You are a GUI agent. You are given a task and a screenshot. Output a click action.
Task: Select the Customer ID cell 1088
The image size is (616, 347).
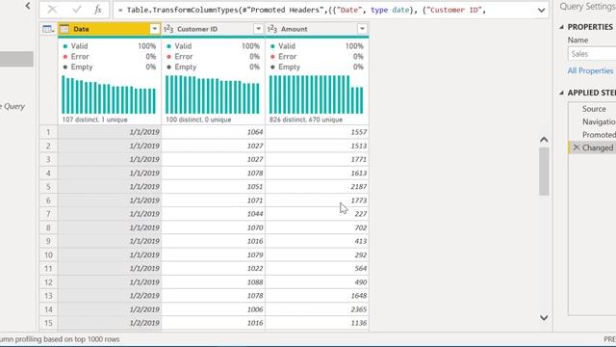click(214, 282)
